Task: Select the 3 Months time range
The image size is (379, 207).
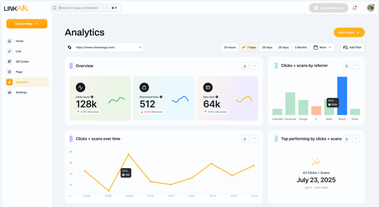Action: [301, 47]
